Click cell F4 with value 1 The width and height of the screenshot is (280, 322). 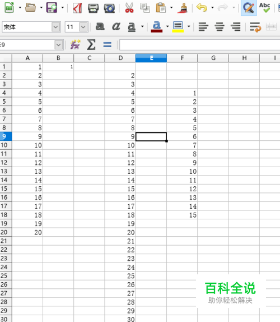point(182,93)
